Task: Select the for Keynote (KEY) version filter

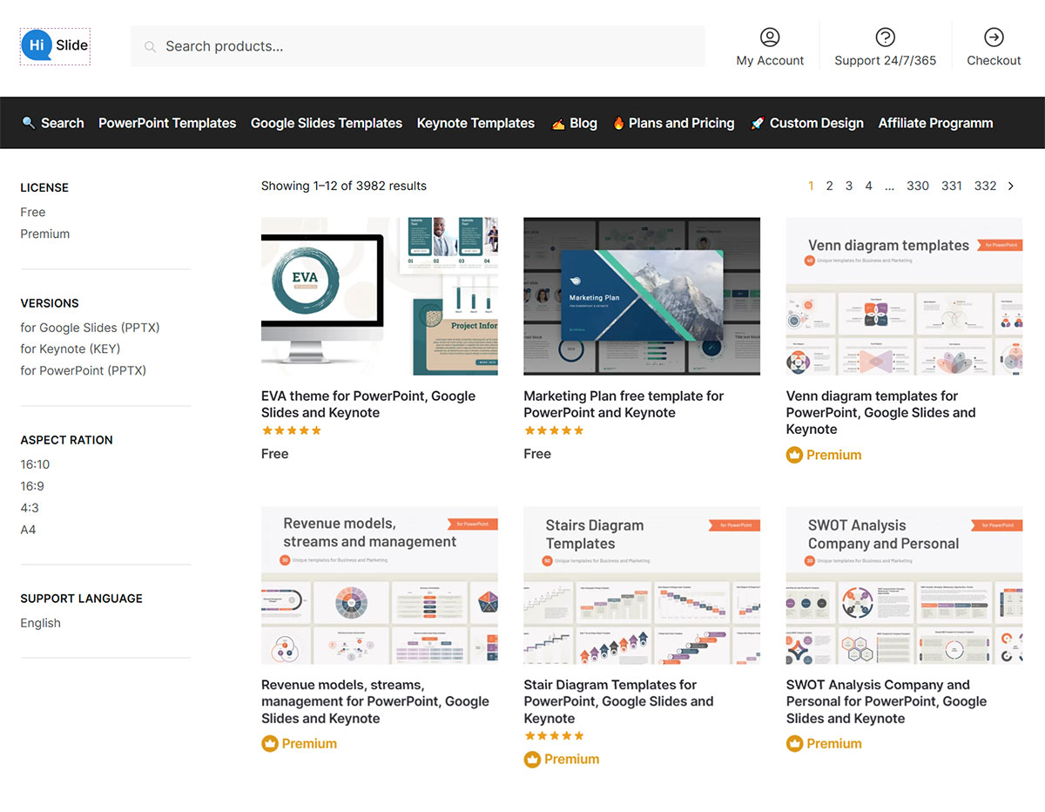Action: [71, 348]
